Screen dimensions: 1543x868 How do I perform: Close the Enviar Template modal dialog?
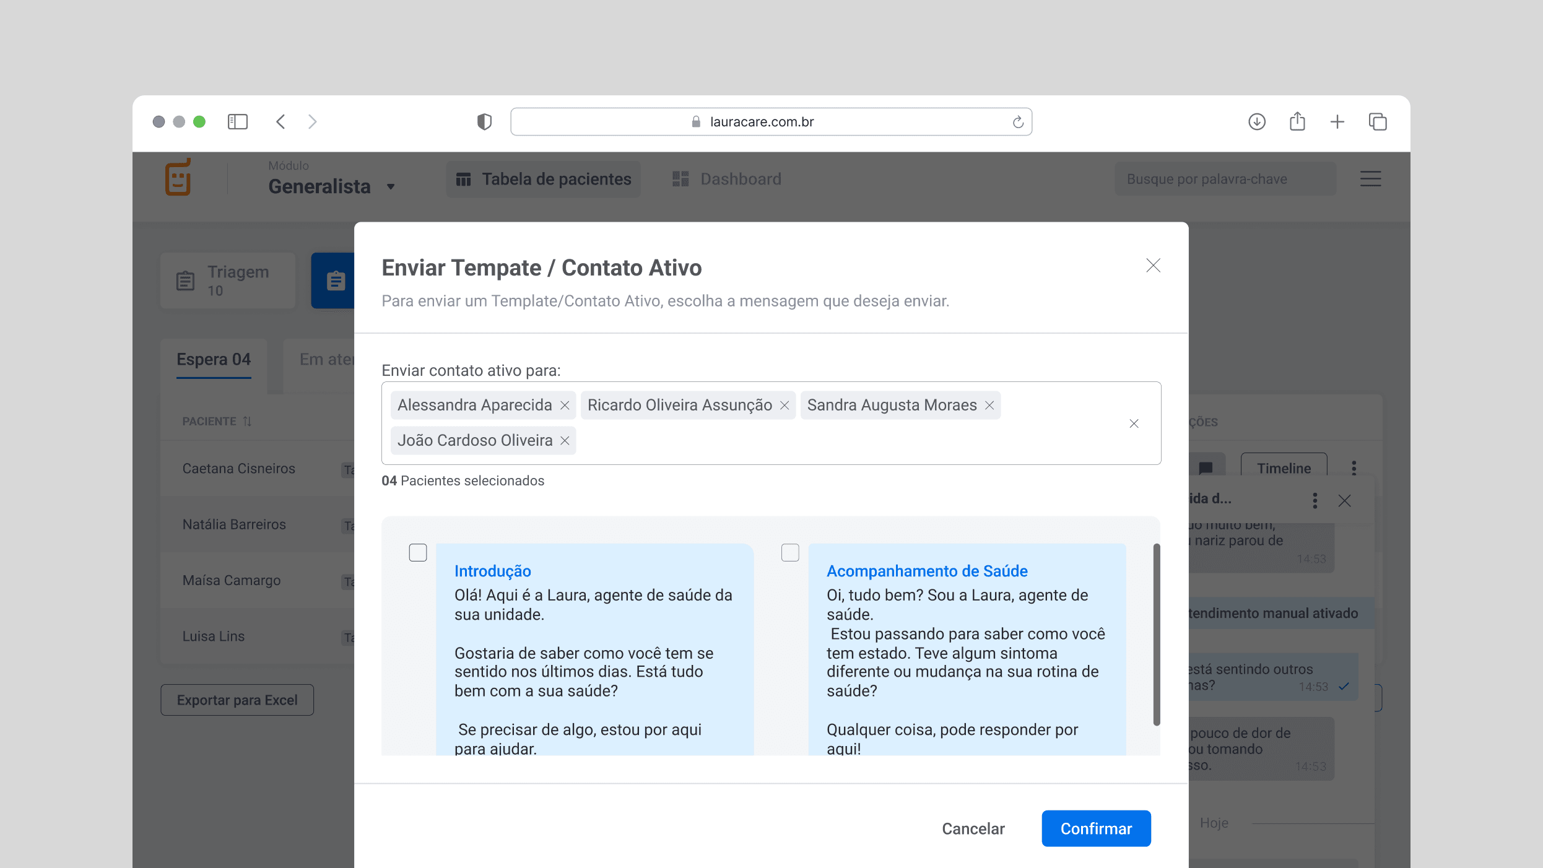coord(1153,266)
